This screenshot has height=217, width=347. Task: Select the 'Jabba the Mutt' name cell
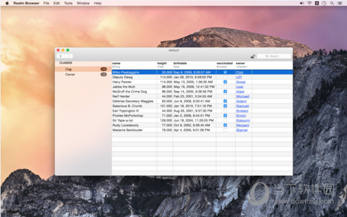(124, 87)
